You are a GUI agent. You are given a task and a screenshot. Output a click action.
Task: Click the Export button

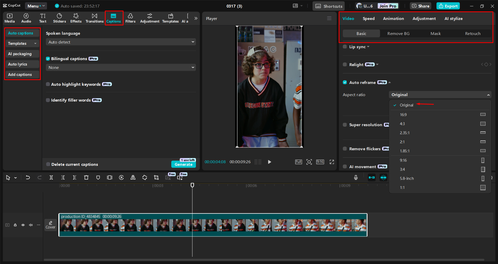pos(448,6)
